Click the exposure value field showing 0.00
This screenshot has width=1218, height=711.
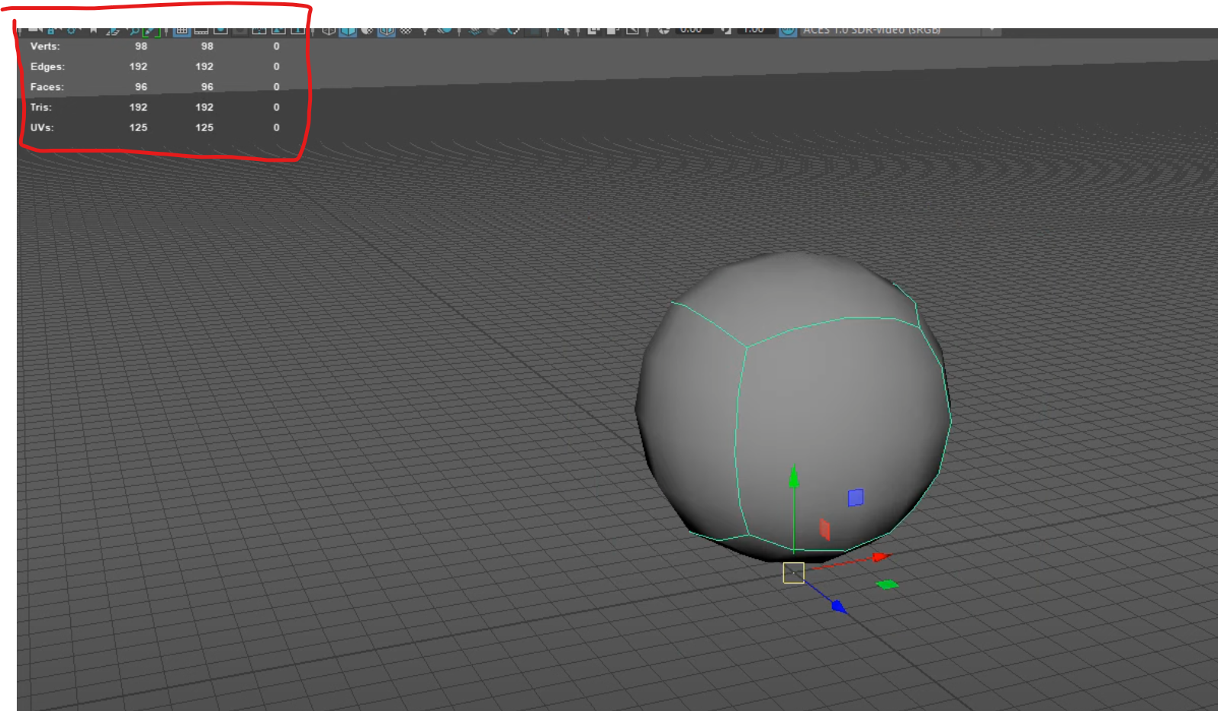[693, 31]
